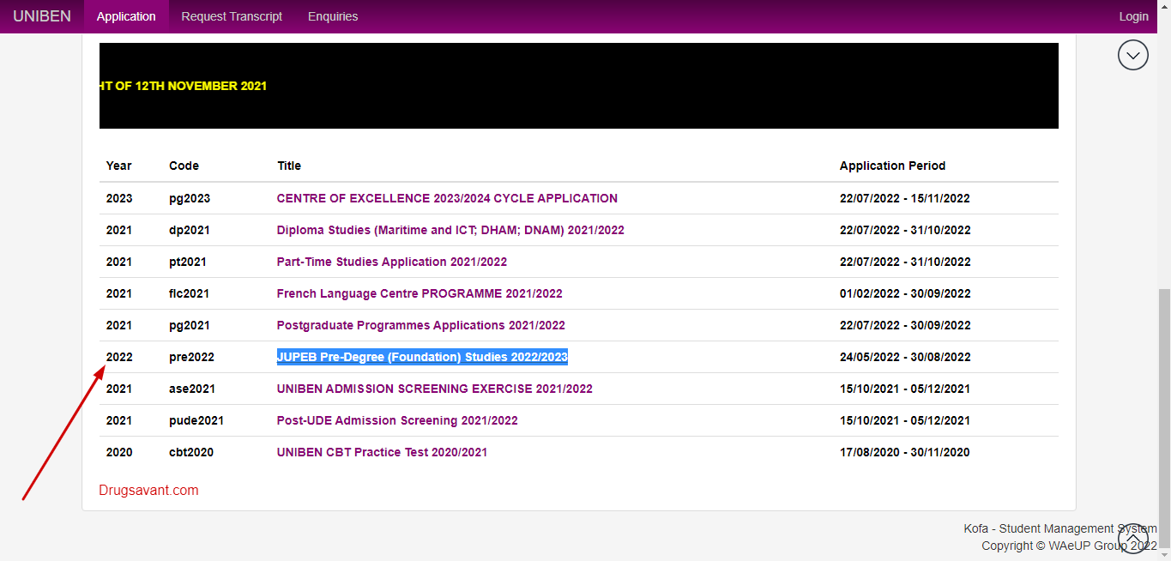Click the code cell pude2021
Viewport: 1171px width, 561px height.
coord(196,420)
